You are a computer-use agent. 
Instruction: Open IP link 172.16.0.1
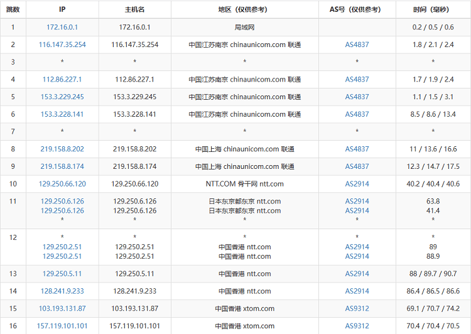click(62, 28)
